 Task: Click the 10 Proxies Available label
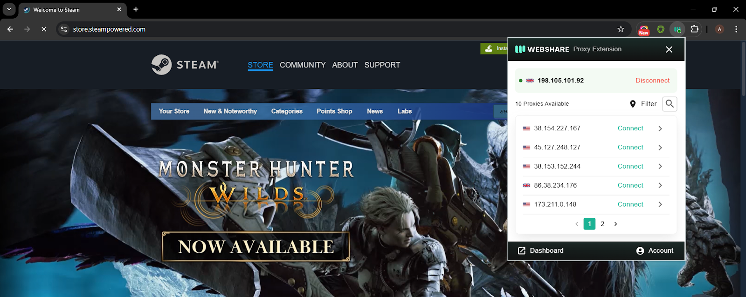pyautogui.click(x=542, y=104)
